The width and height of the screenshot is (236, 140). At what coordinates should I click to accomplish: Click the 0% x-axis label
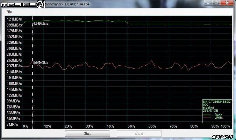click(x=25, y=126)
